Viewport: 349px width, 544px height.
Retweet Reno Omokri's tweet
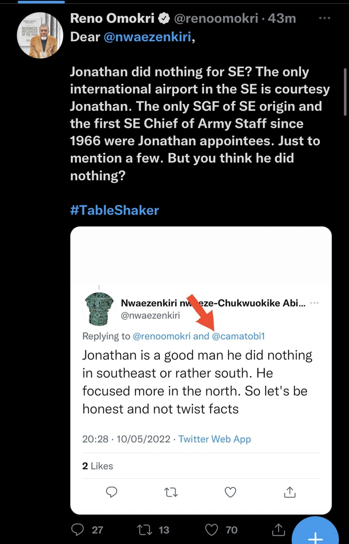coord(143,529)
